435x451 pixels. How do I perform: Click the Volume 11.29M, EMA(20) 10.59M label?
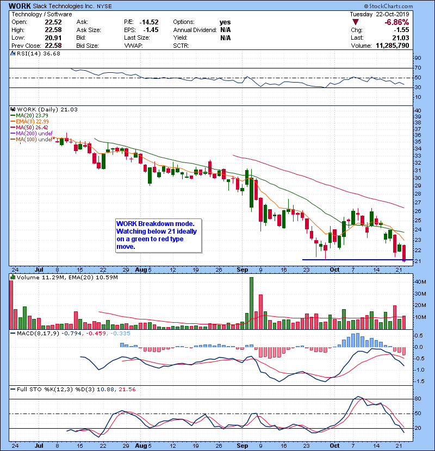pyautogui.click(x=67, y=278)
